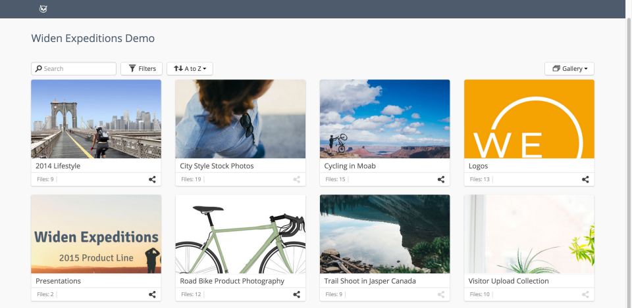The width and height of the screenshot is (632, 308).
Task: Click the Cycling in Moab title
Action: point(350,165)
